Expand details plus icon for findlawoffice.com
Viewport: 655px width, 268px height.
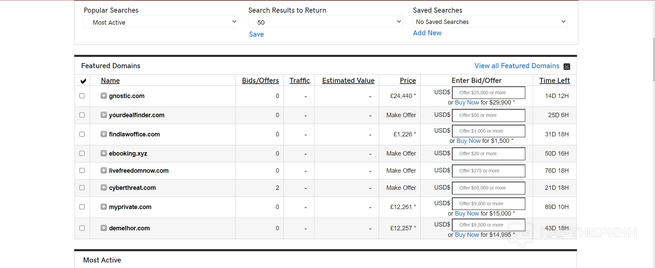[104, 134]
